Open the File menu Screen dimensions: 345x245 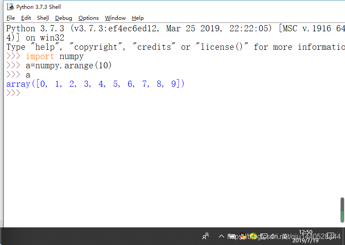pyautogui.click(x=11, y=18)
